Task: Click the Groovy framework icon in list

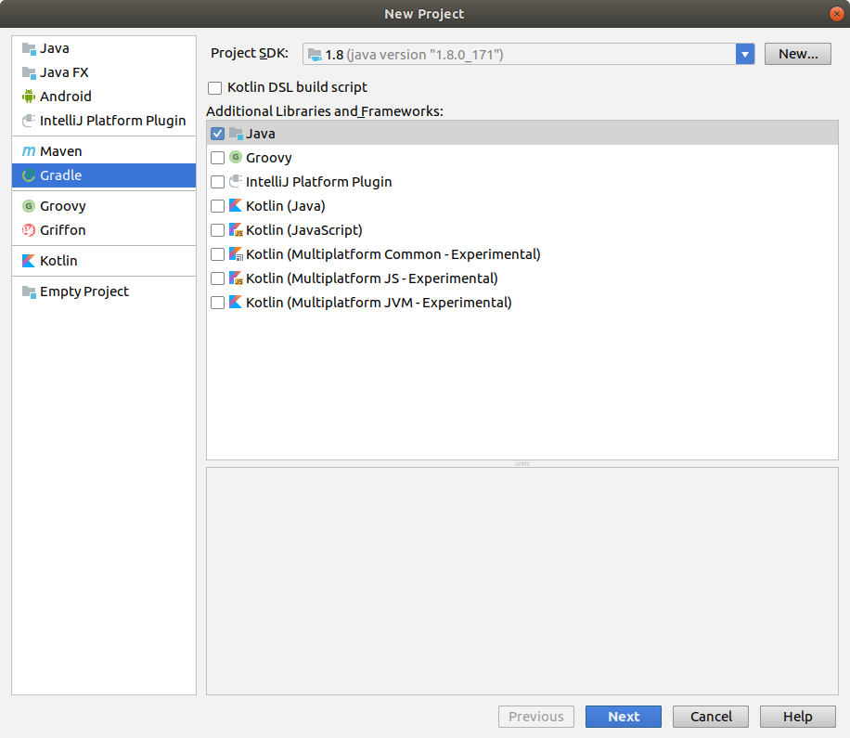Action: coord(236,157)
